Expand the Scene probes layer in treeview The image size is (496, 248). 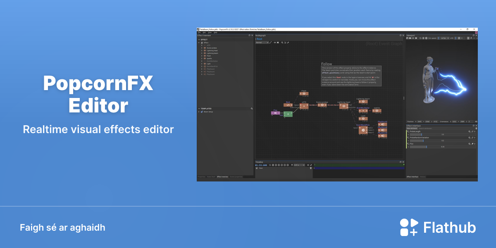tap(202, 48)
